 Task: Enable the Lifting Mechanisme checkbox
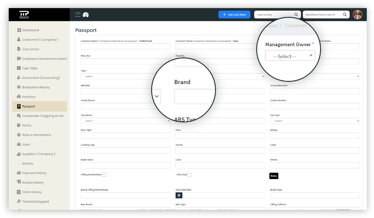(104, 175)
